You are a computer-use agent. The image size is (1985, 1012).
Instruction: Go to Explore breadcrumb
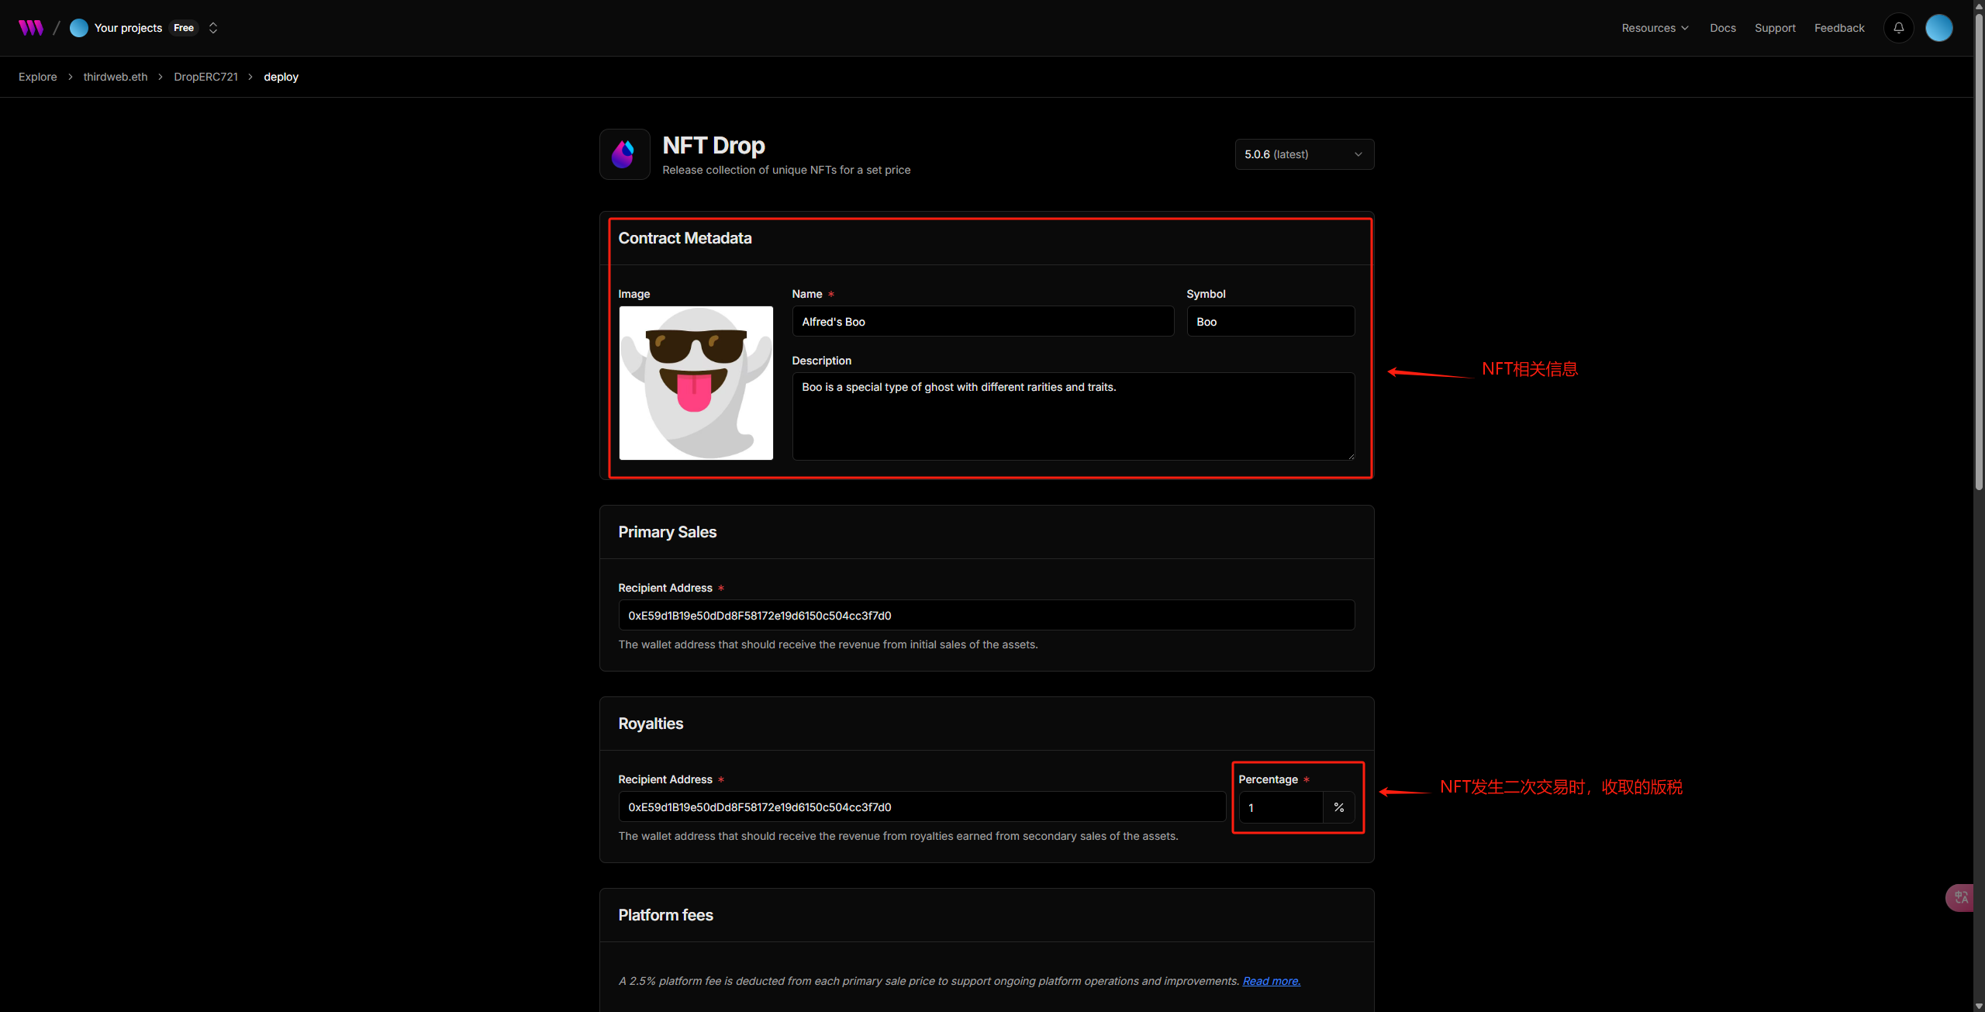37,77
